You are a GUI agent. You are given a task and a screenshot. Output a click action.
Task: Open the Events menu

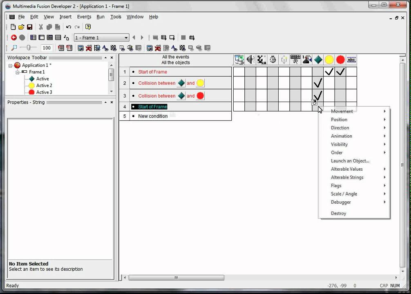tap(84, 17)
